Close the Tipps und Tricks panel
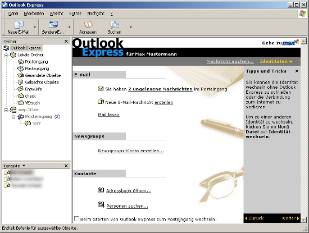The height and width of the screenshot is (233, 309). [x=297, y=71]
